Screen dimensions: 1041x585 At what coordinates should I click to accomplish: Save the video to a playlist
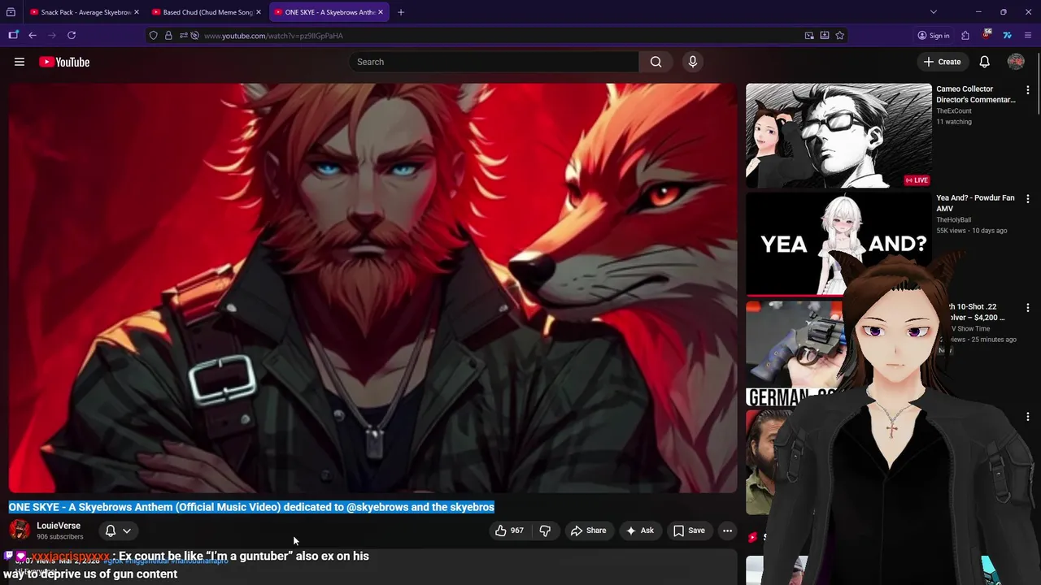coord(689,531)
